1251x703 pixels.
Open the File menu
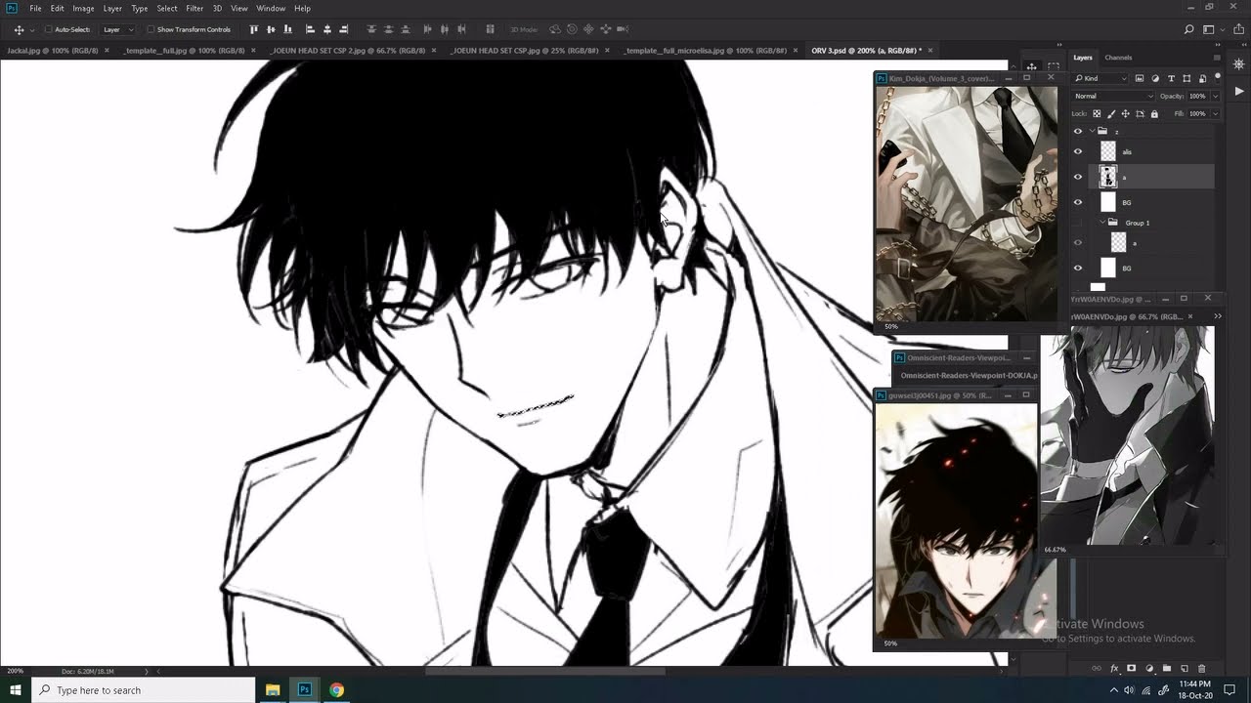point(35,8)
